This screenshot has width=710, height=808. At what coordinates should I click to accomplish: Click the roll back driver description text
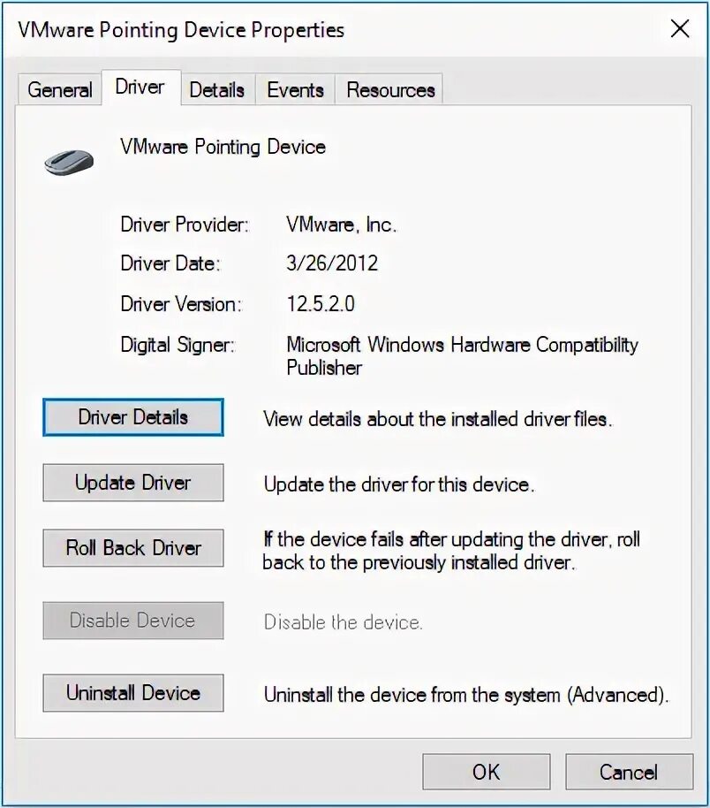(x=451, y=551)
